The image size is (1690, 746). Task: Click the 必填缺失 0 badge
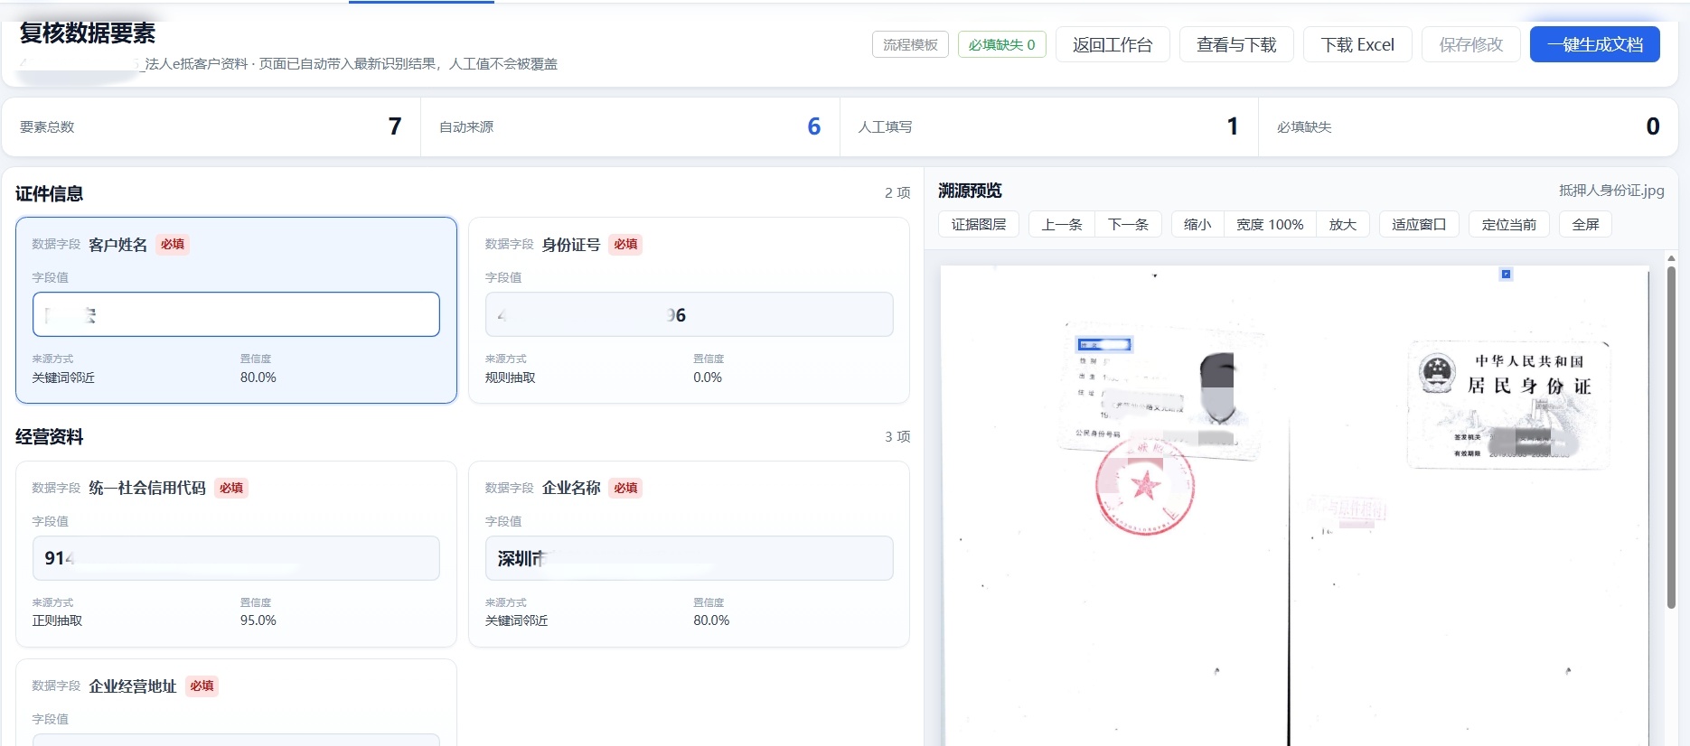pyautogui.click(x=1001, y=44)
